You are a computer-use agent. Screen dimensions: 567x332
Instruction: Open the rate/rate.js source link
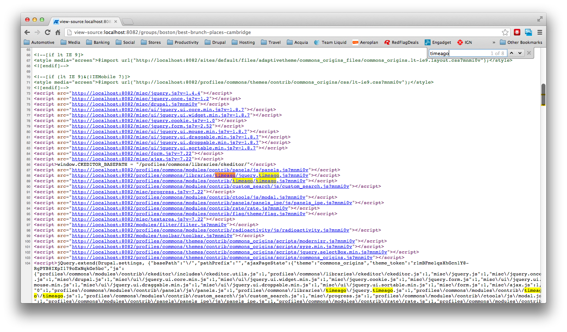tap(180, 208)
